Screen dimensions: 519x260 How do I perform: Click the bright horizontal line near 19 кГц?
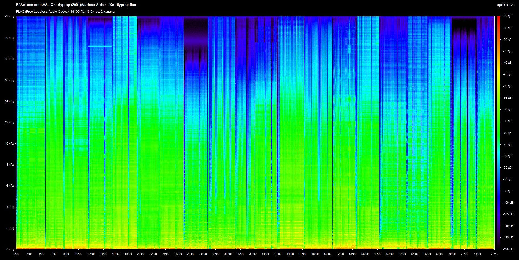point(100,46)
